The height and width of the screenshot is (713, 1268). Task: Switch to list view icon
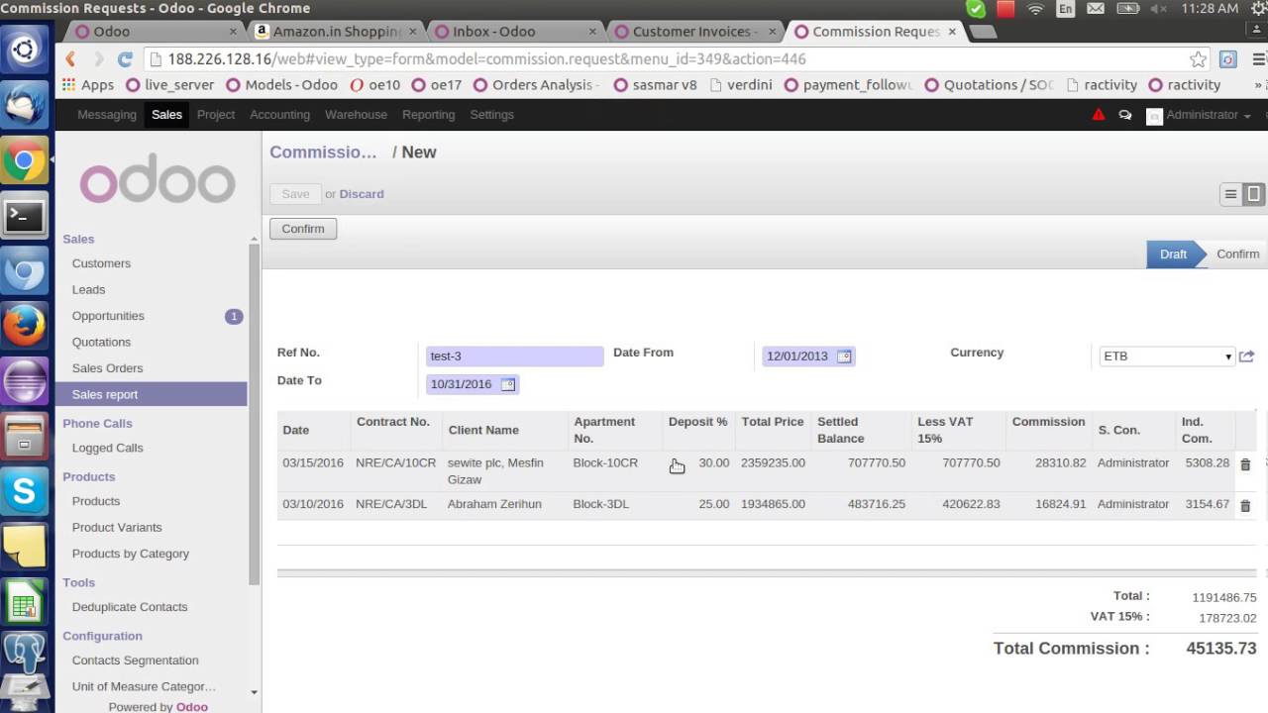pyautogui.click(x=1230, y=194)
